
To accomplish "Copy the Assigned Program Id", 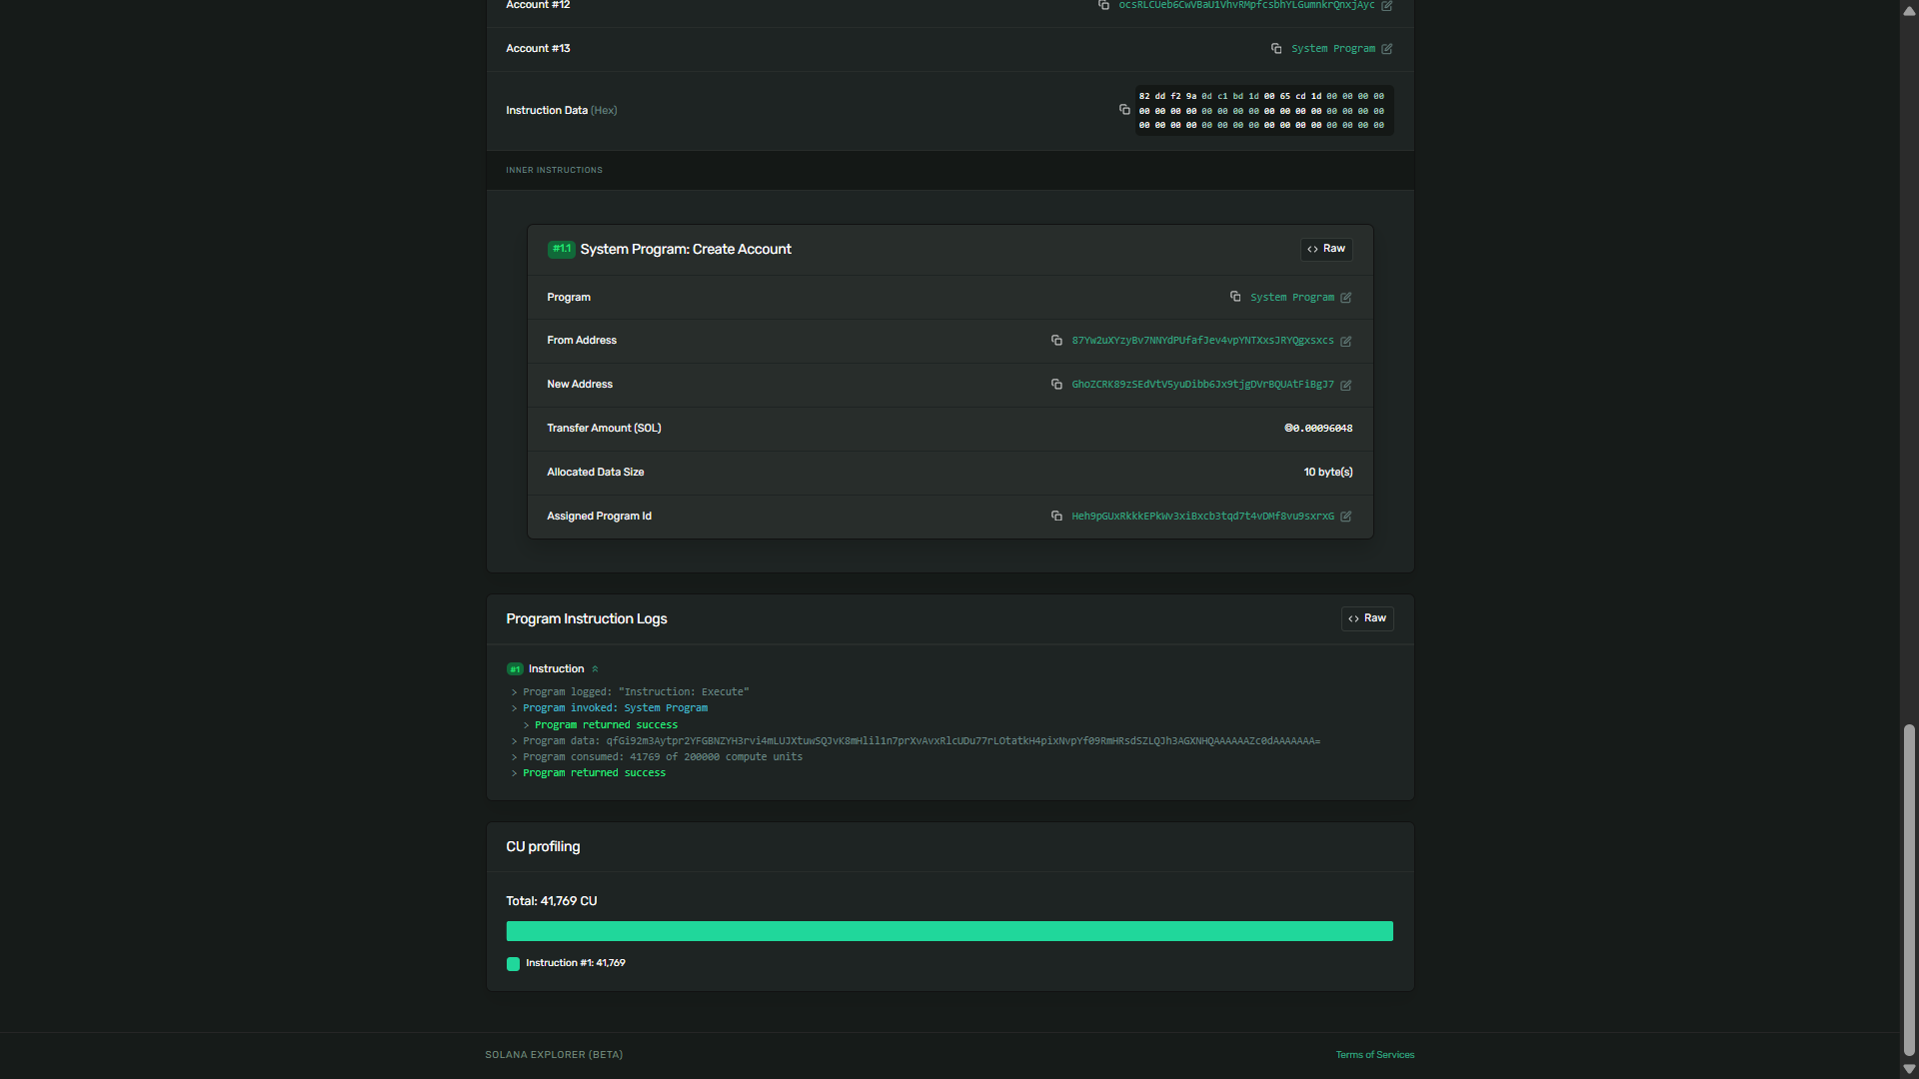I will coord(1056,517).
